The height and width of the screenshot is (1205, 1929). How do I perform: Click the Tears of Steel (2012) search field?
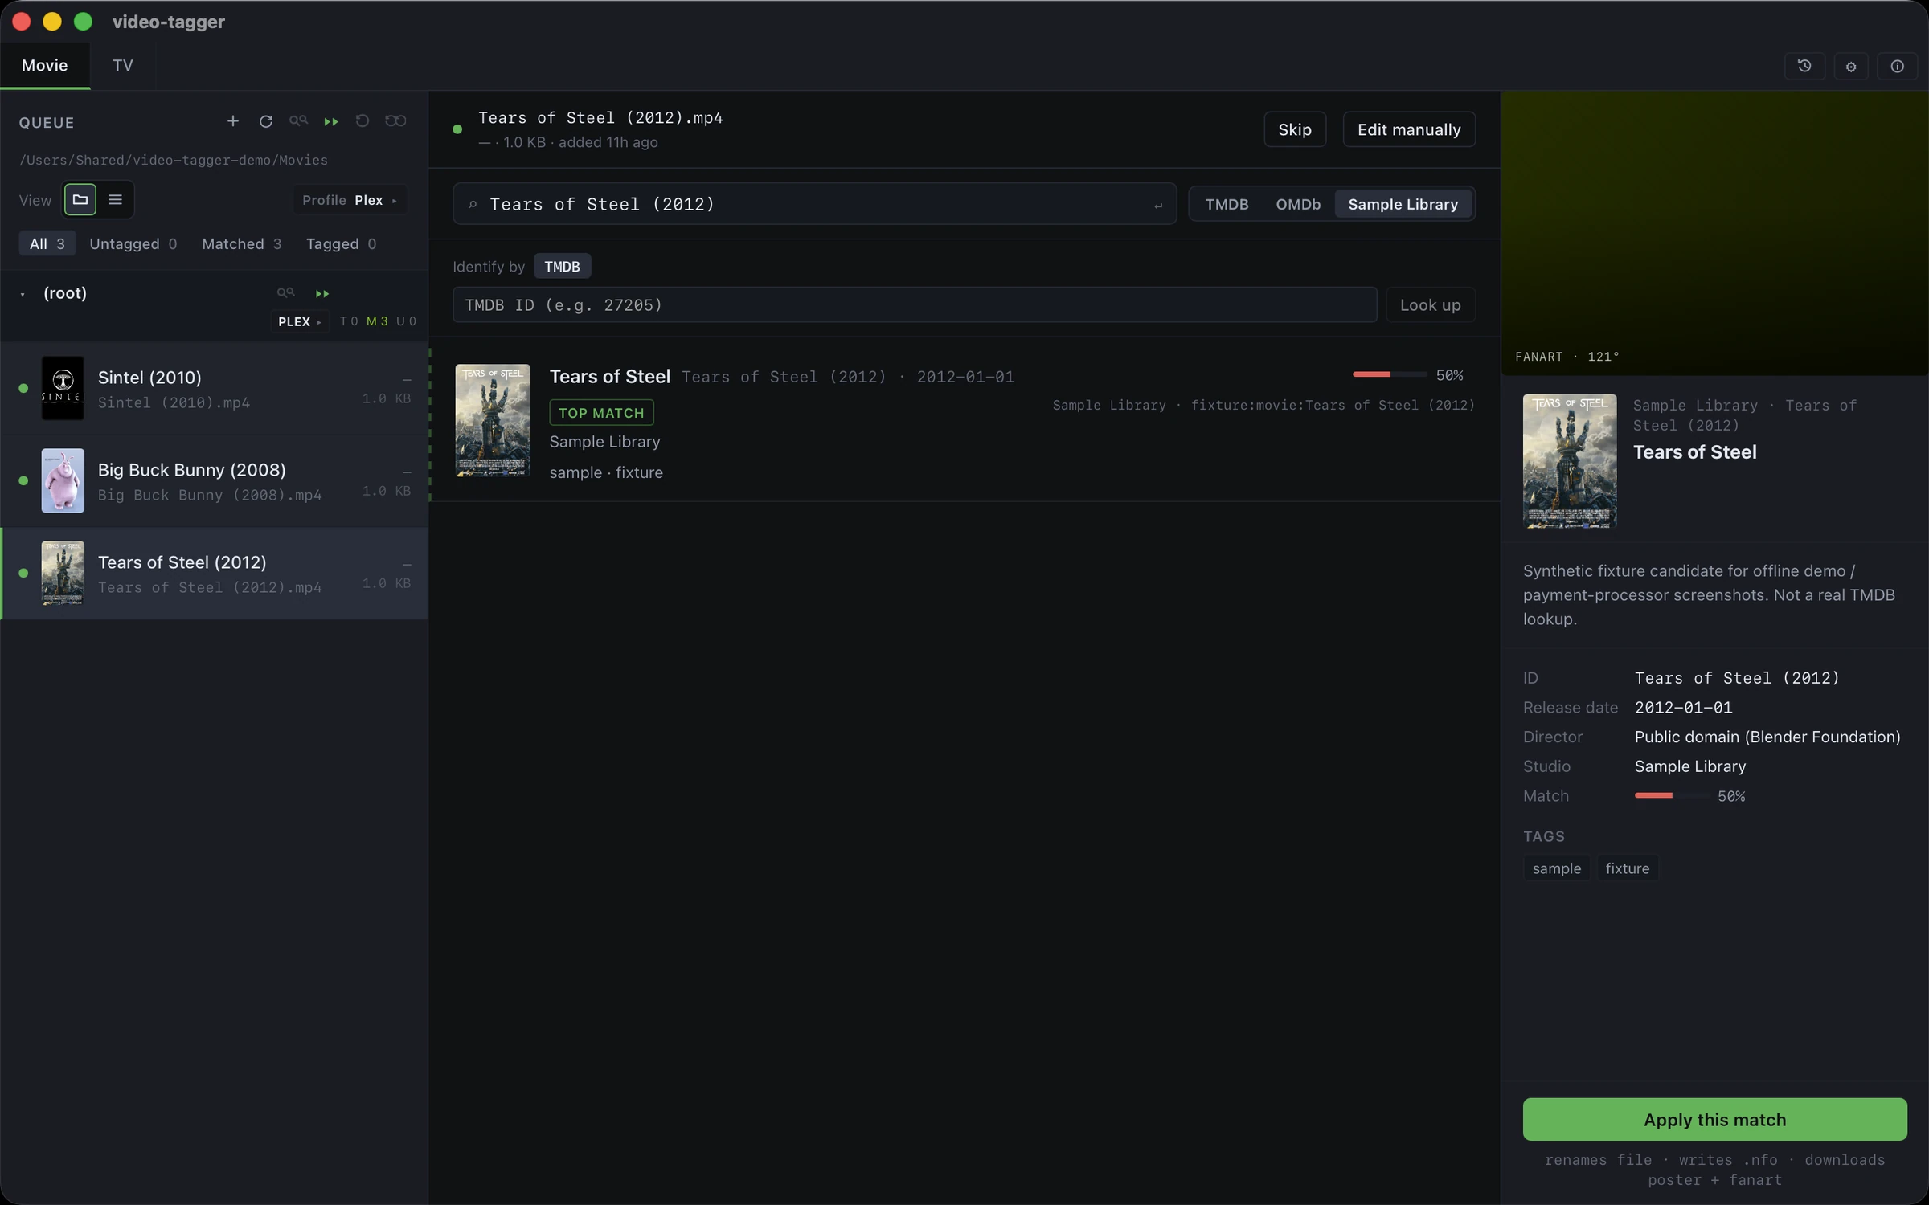814,204
